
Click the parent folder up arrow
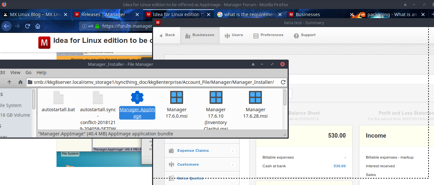9,82
